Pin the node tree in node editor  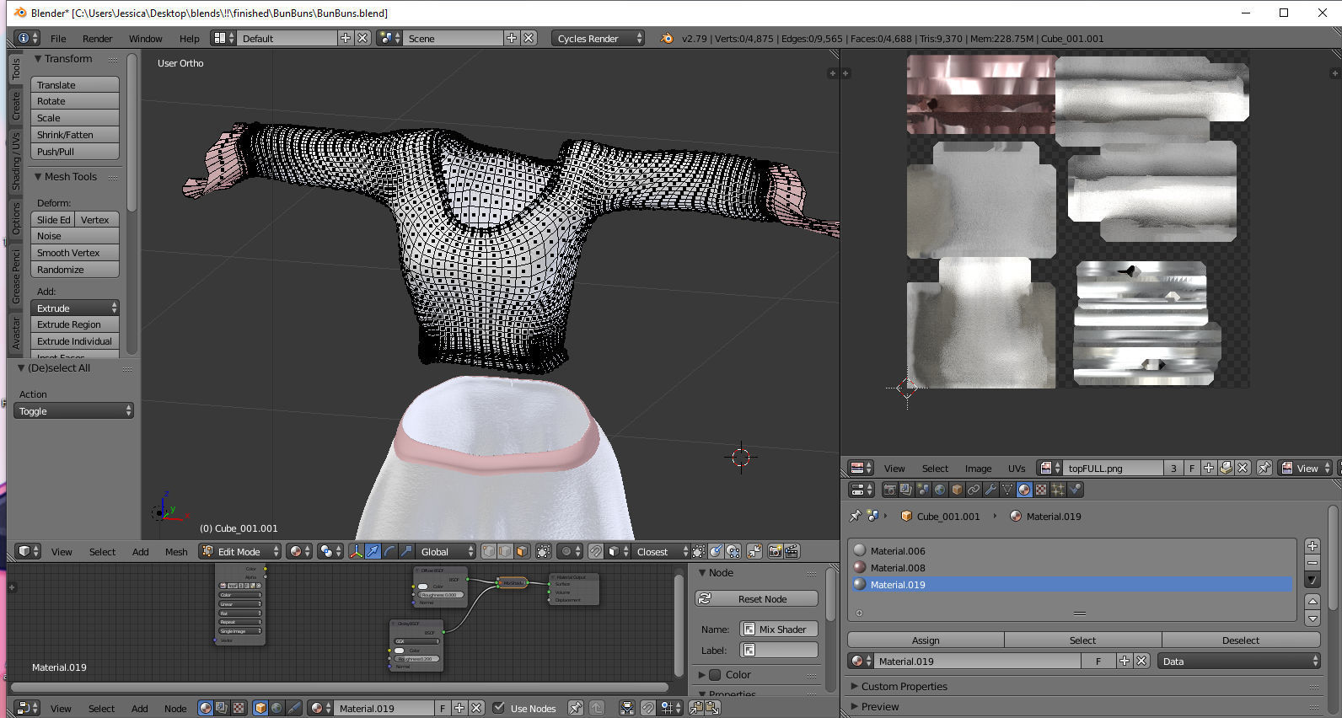pos(575,708)
